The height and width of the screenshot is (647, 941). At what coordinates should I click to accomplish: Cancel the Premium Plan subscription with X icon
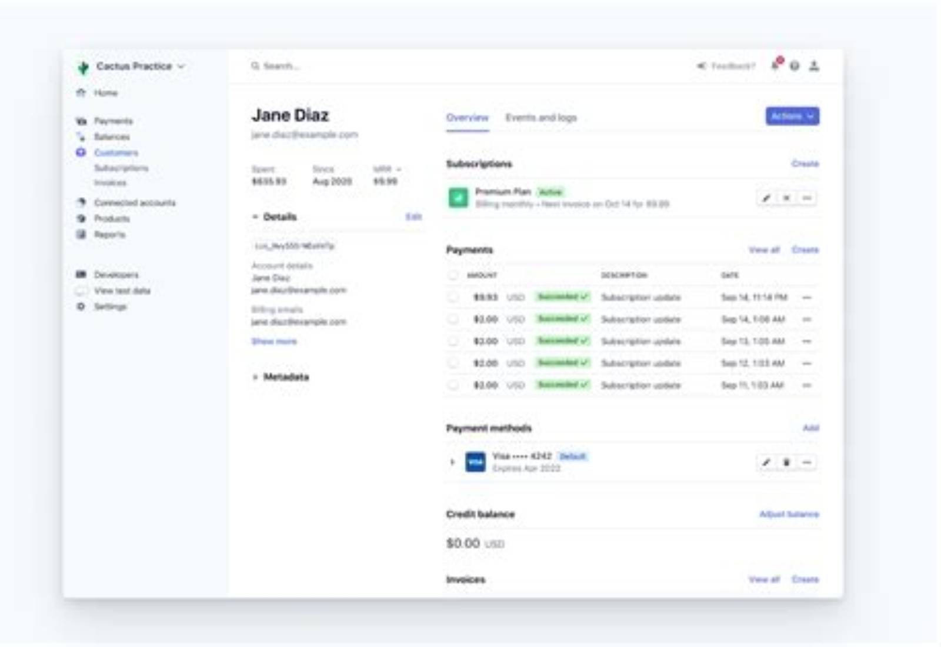pos(786,198)
